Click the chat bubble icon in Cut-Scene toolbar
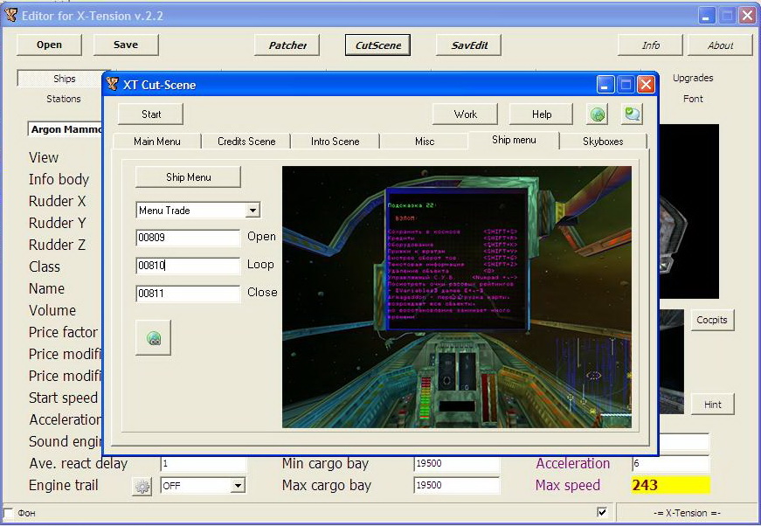Viewport: 761px width, 526px height. (x=632, y=114)
